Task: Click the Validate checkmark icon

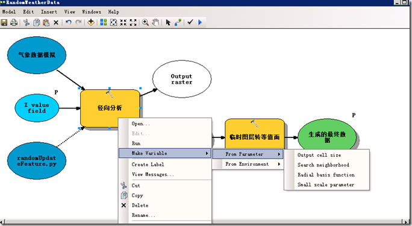Action: pos(190,22)
